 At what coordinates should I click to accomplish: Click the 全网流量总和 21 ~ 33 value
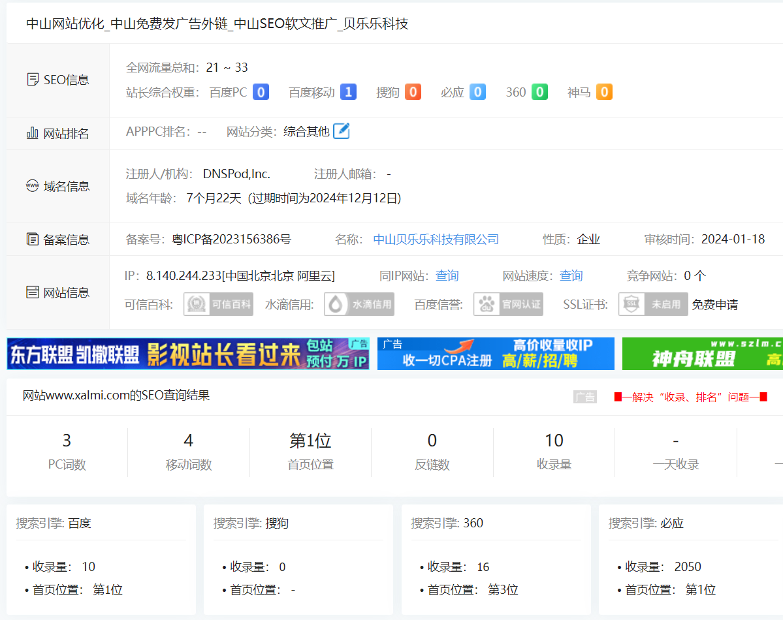click(227, 67)
